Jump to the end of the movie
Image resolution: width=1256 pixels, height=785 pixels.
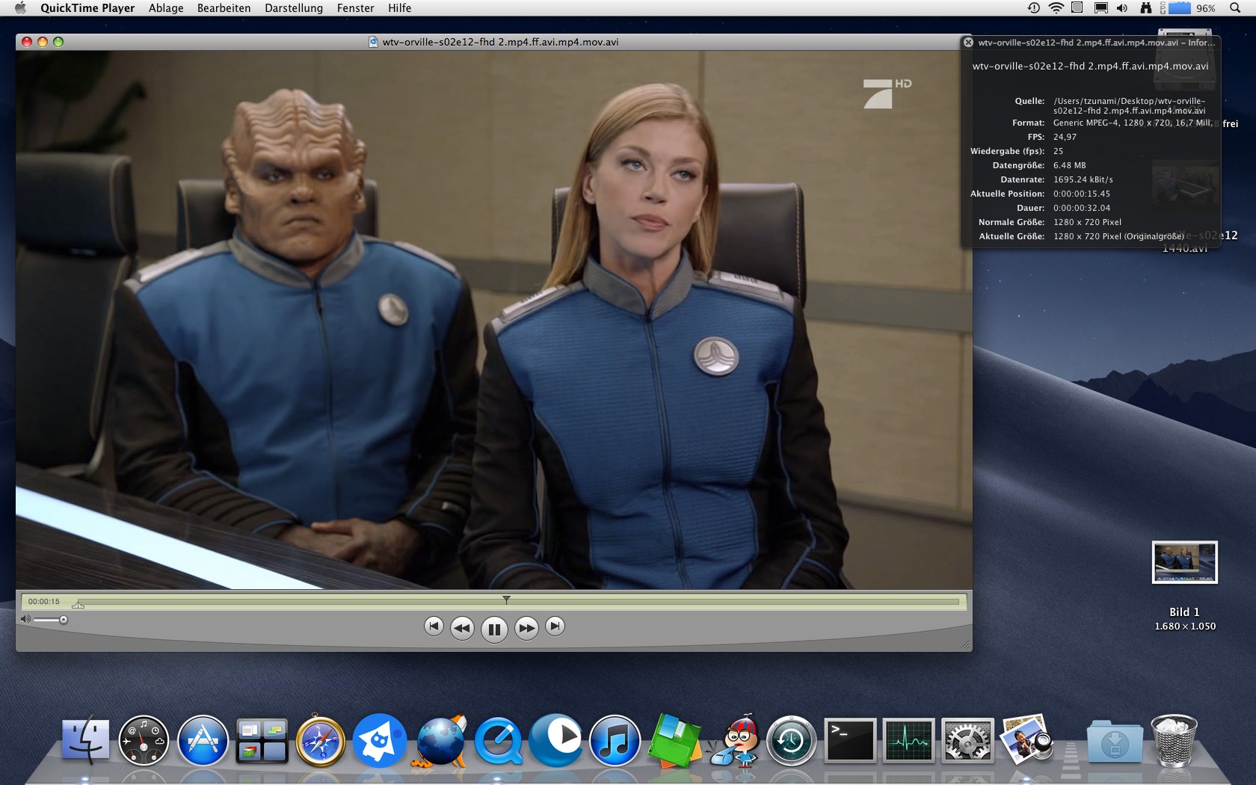point(555,627)
